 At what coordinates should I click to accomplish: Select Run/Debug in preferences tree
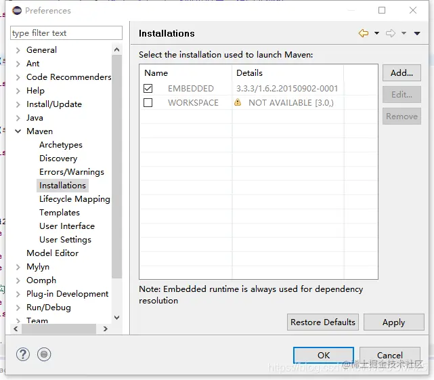(x=49, y=308)
